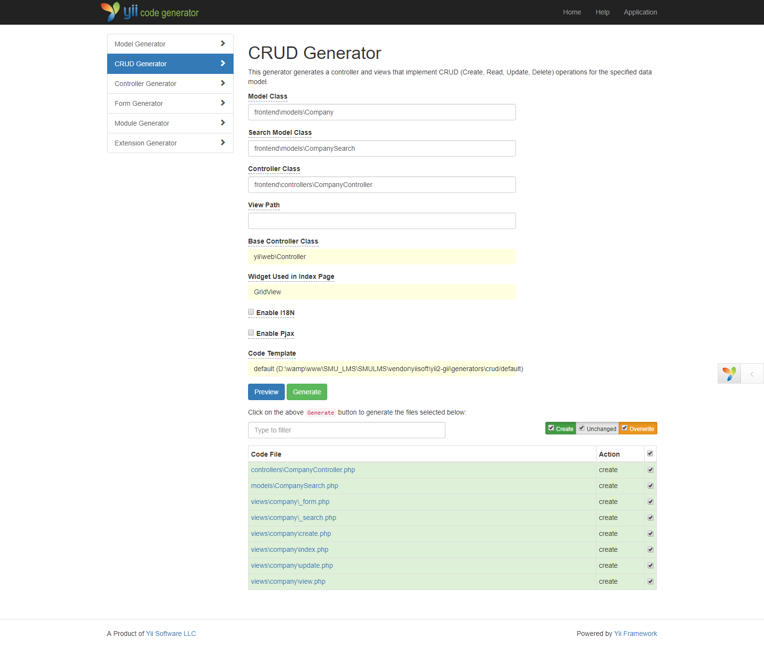Click chevron icon beside CRUD Generator
This screenshot has width=764, height=648.
coord(222,63)
